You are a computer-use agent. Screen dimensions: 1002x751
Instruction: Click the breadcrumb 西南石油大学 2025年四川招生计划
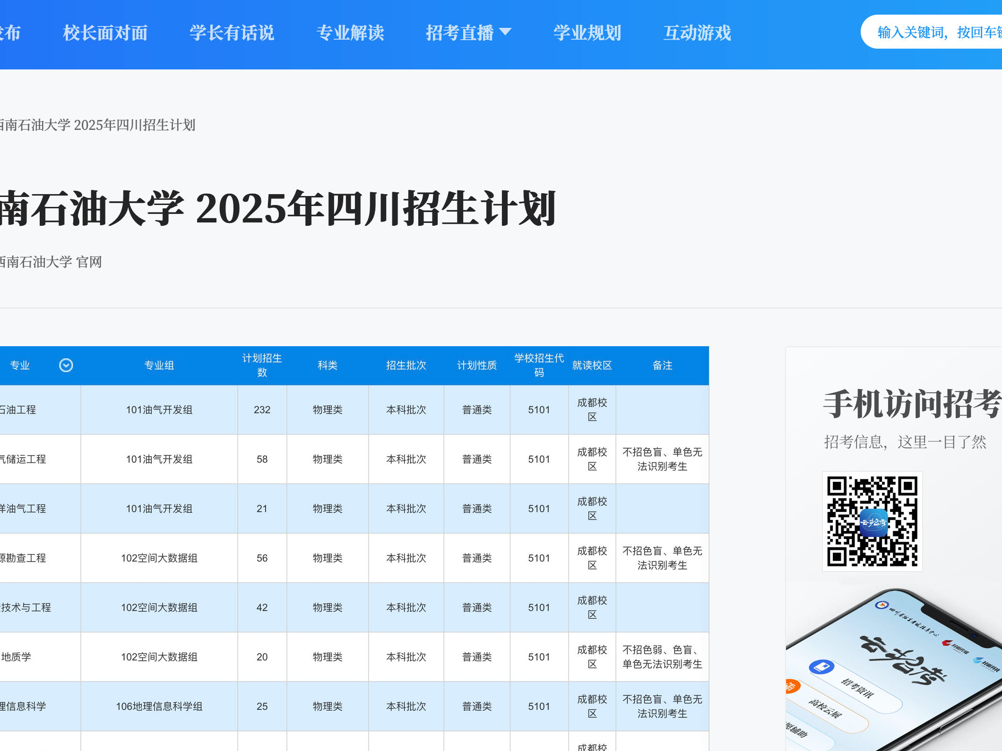97,125
